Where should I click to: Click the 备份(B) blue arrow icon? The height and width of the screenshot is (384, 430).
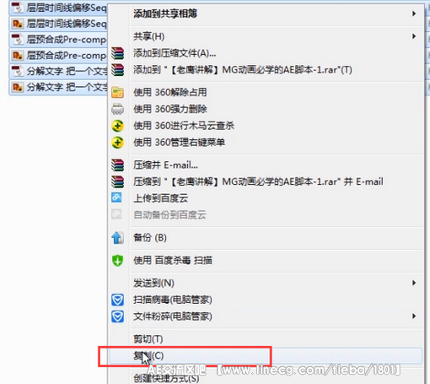coord(117,238)
